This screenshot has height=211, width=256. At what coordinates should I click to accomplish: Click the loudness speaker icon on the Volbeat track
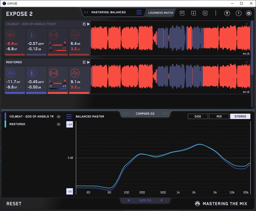[x=11, y=35]
